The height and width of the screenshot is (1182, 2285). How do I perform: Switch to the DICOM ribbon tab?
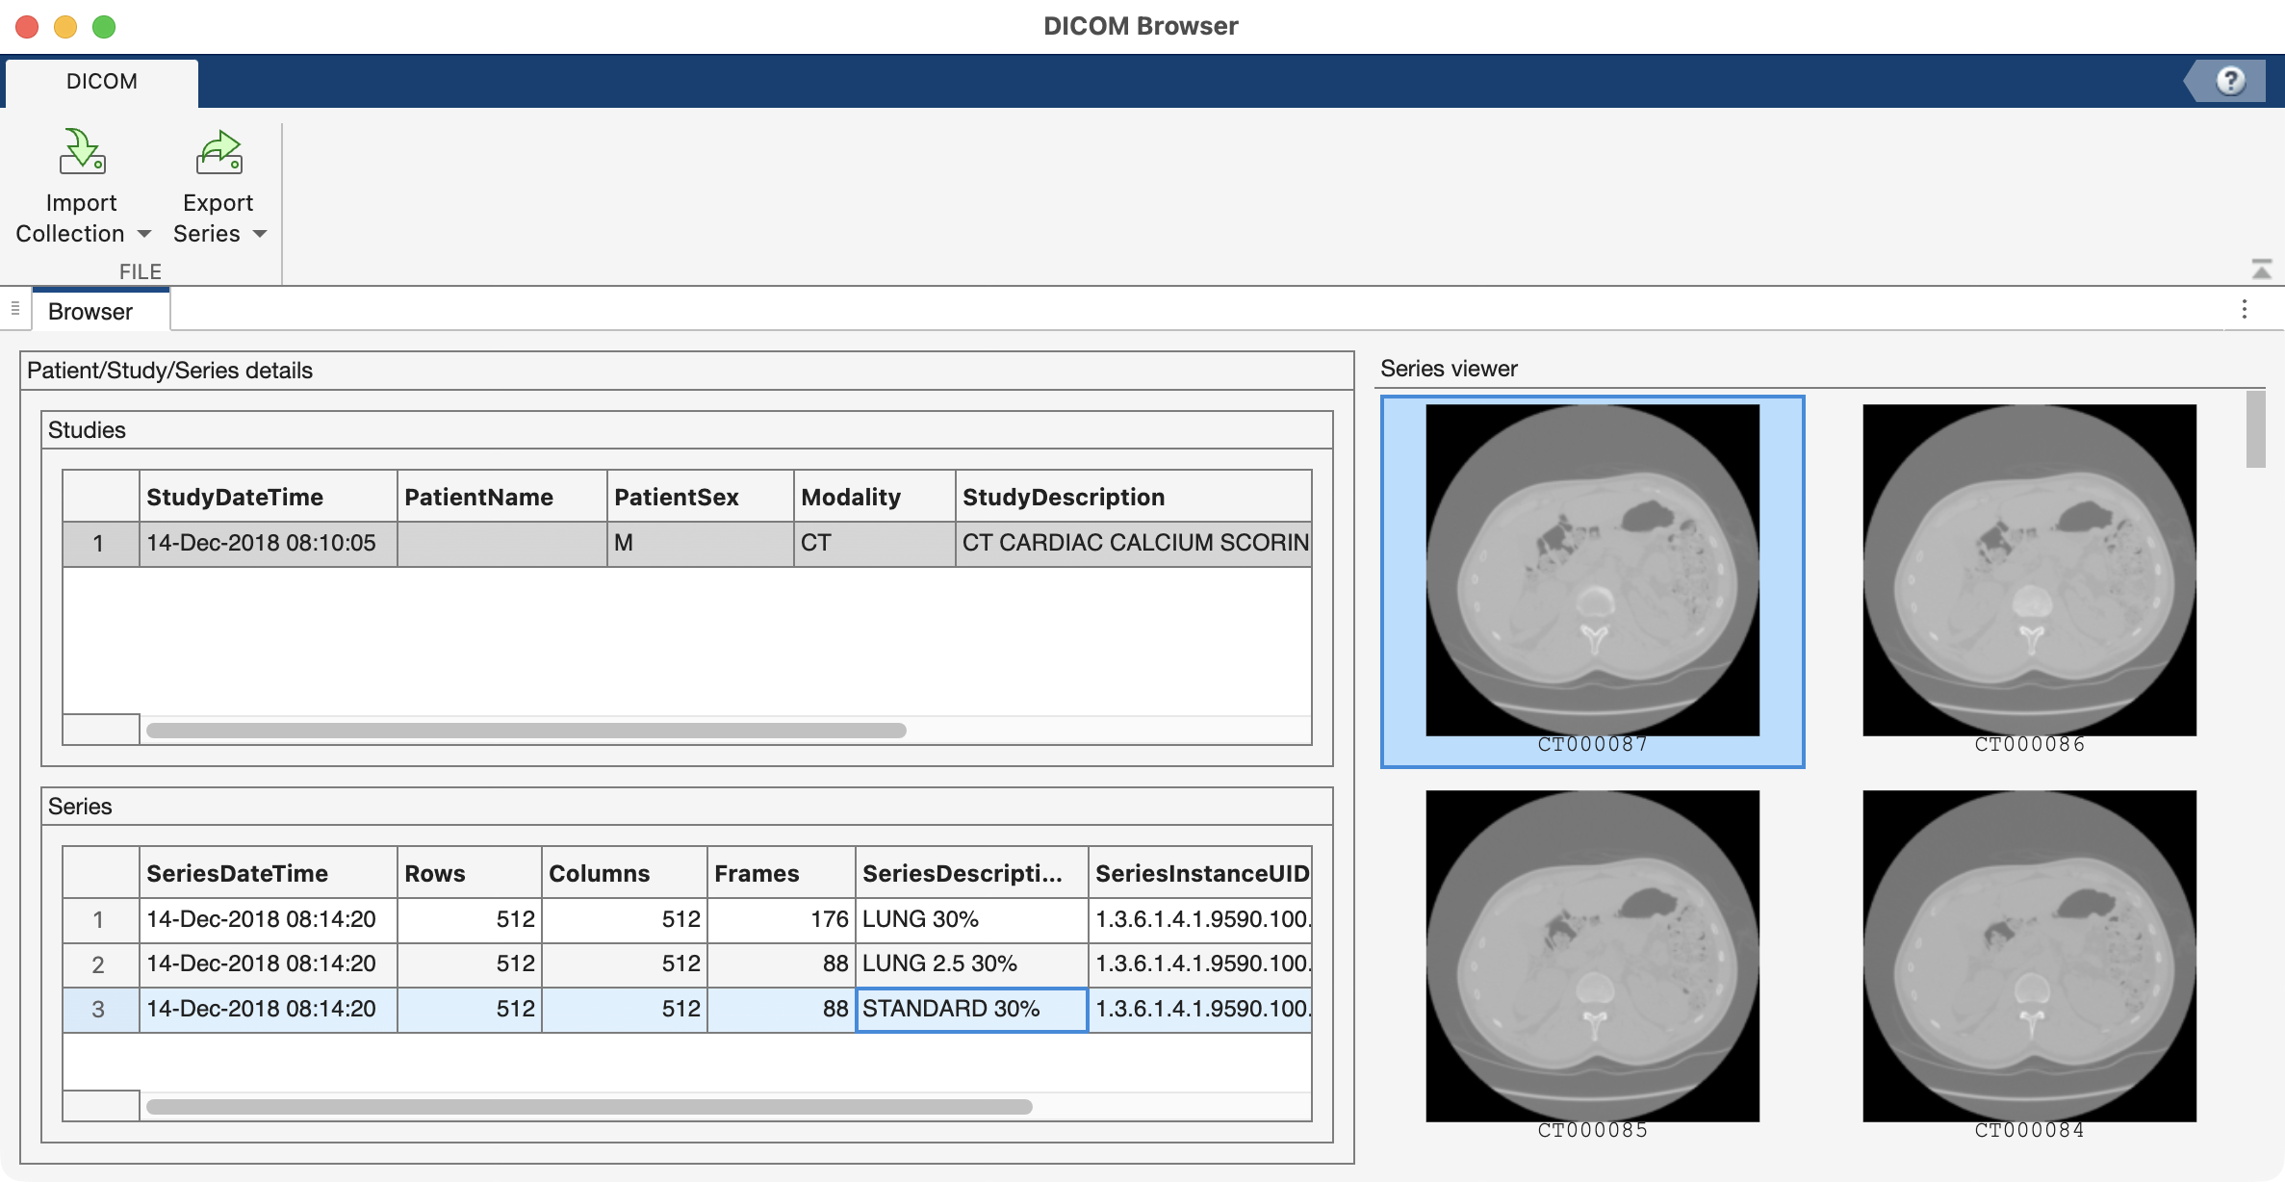101,81
